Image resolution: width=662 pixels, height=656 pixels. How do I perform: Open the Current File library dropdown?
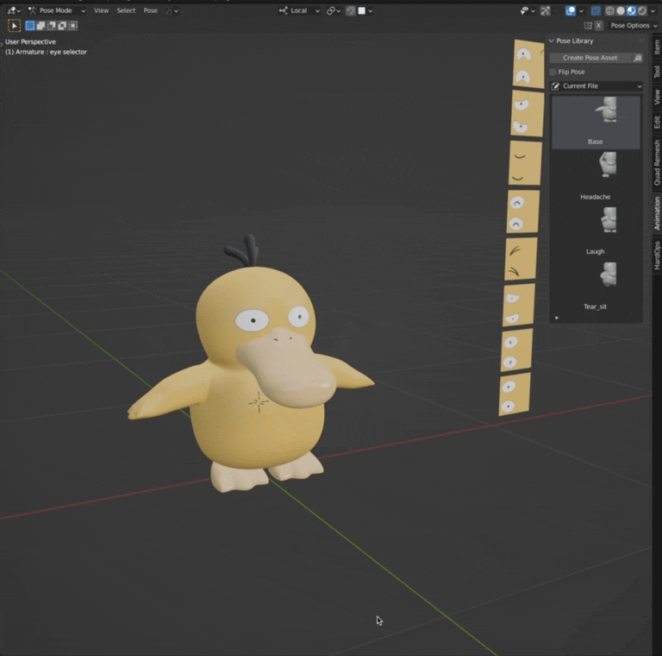point(596,86)
